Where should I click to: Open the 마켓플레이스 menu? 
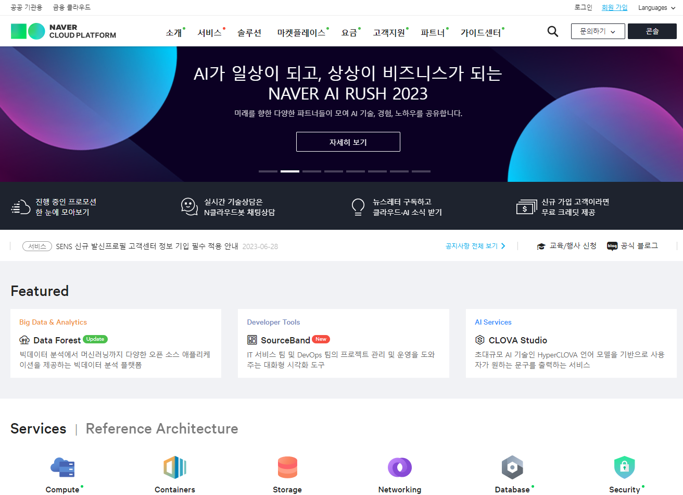coord(301,33)
